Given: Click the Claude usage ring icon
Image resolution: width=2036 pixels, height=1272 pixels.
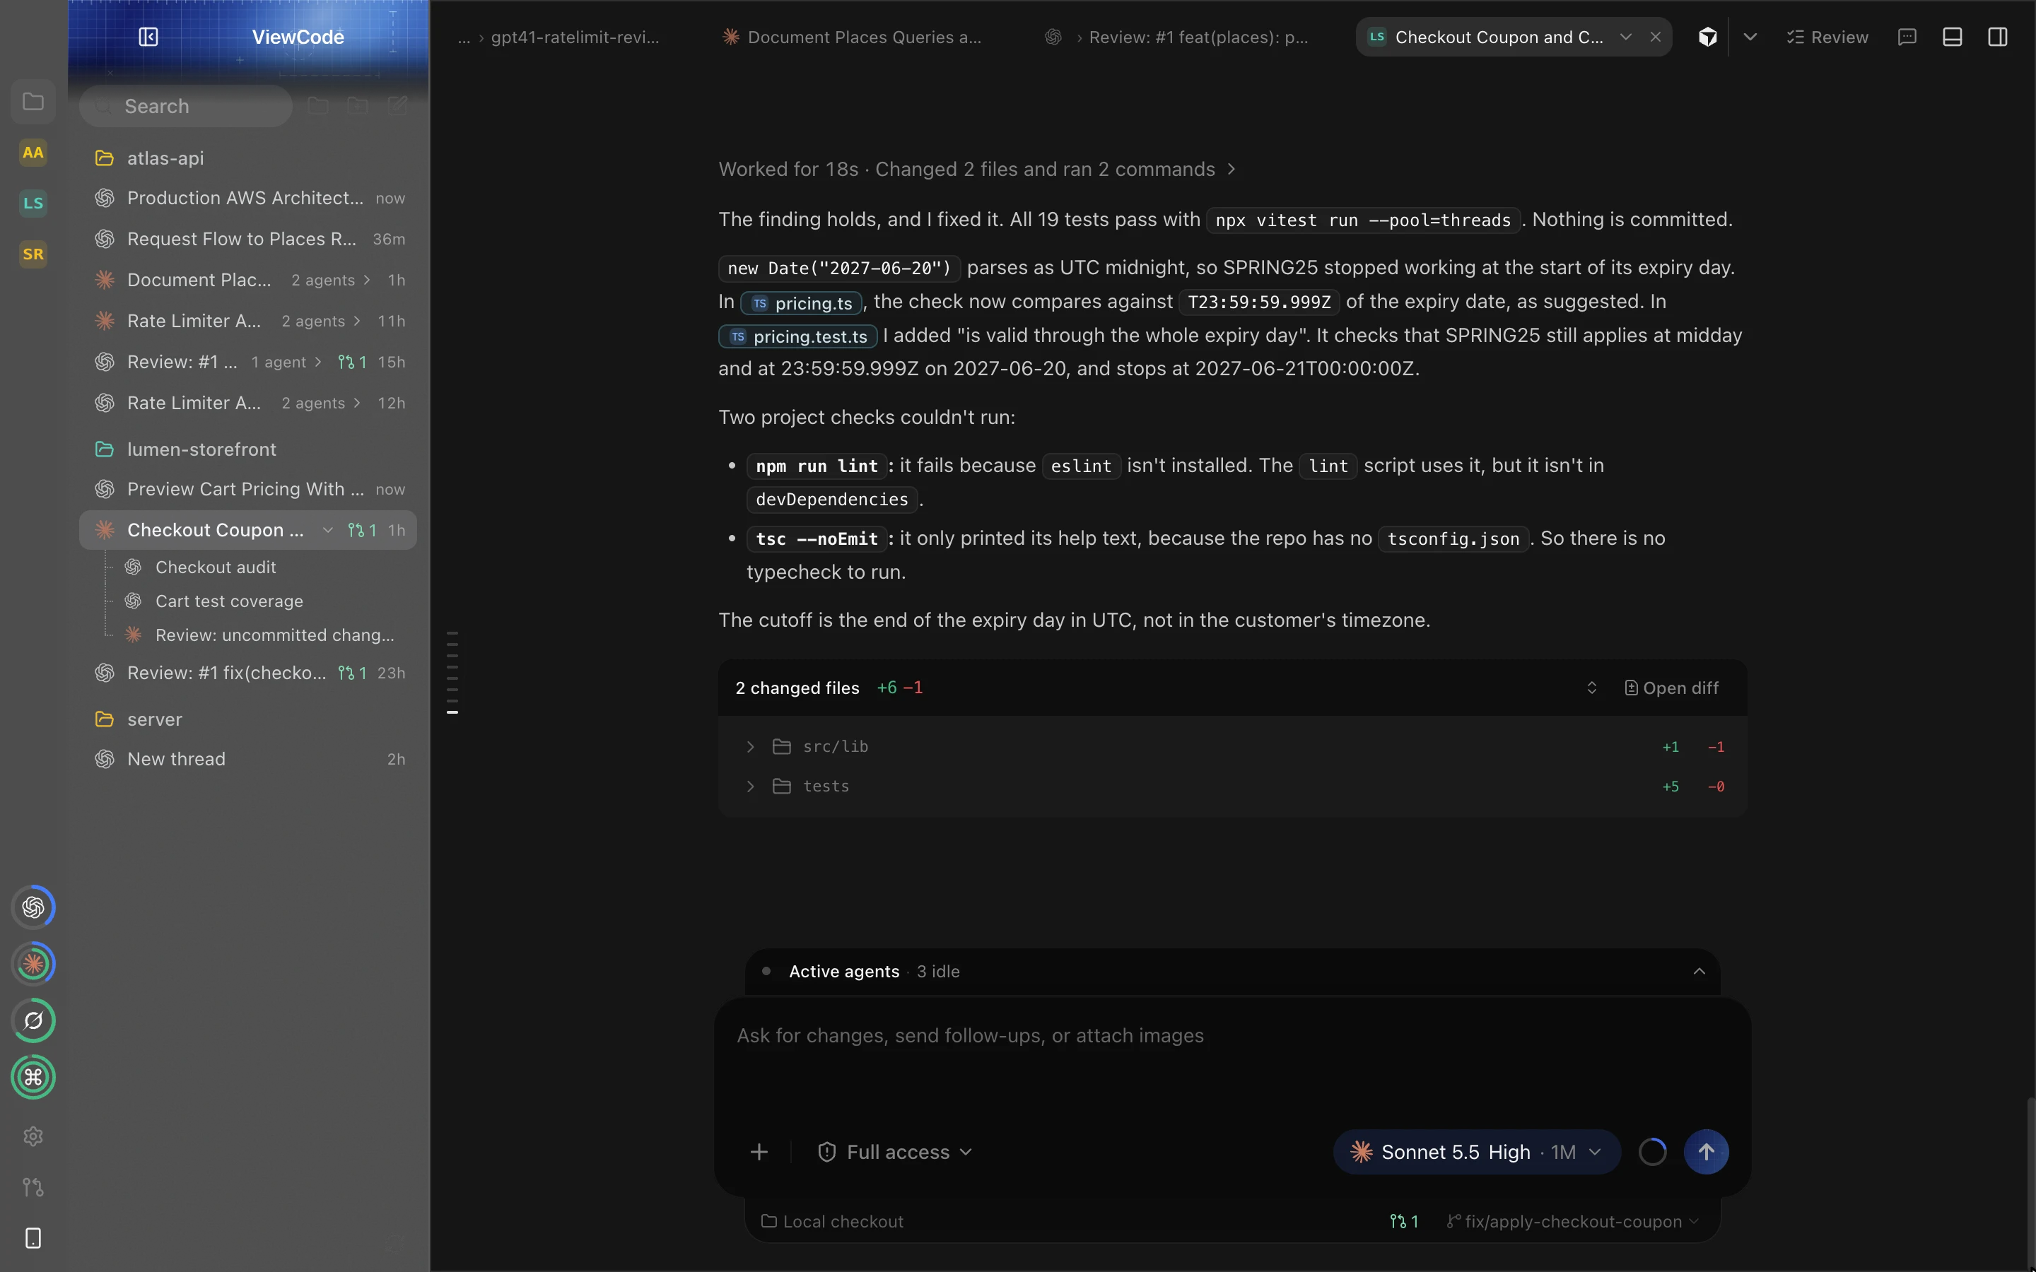Looking at the screenshot, I should coord(33,963).
